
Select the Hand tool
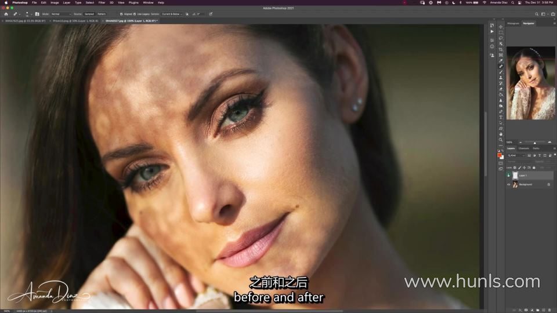tap(501, 134)
